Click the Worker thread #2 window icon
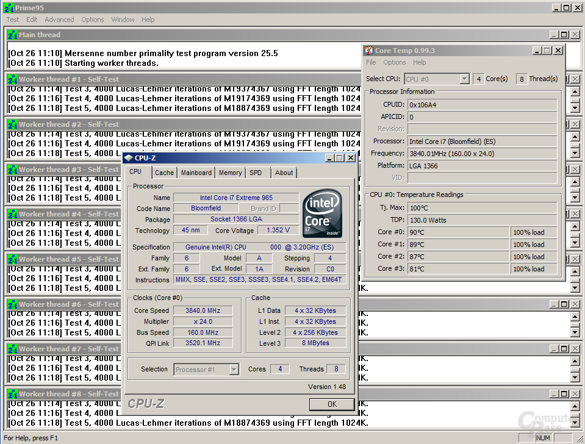Image resolution: width=585 pixels, height=444 pixels. pyautogui.click(x=13, y=124)
